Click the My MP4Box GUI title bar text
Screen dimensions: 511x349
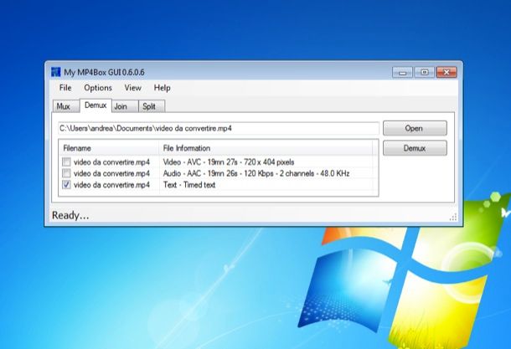pyautogui.click(x=104, y=72)
